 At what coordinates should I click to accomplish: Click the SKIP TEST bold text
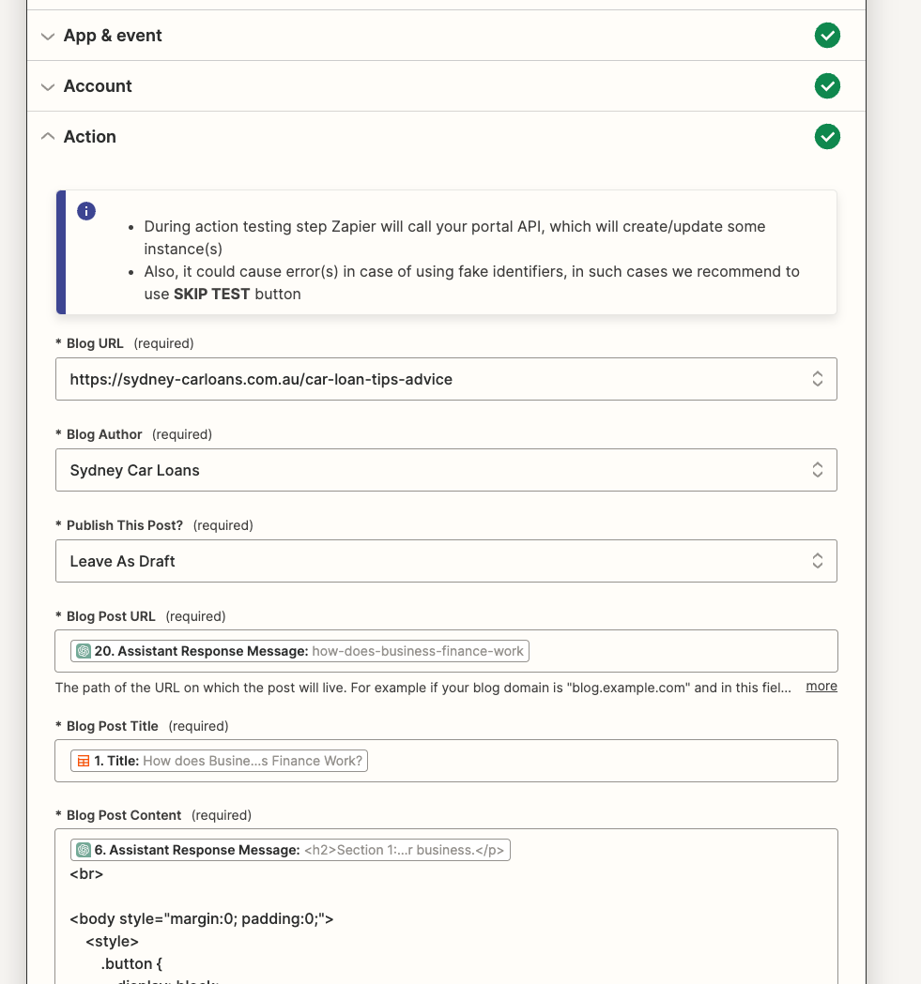[x=212, y=295]
